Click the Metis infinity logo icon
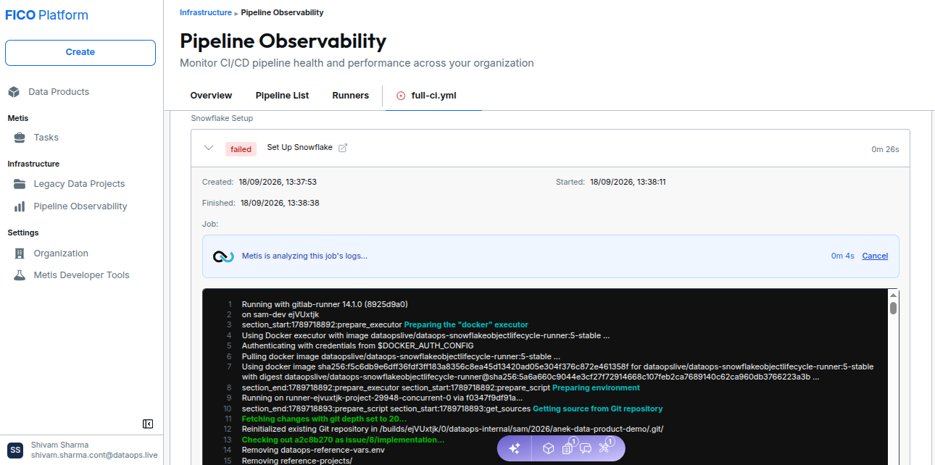 223,256
